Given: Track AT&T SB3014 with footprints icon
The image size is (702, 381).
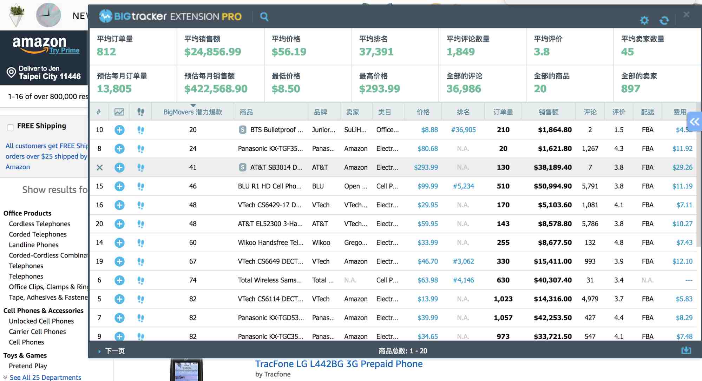Looking at the screenshot, I should pyautogui.click(x=140, y=168).
